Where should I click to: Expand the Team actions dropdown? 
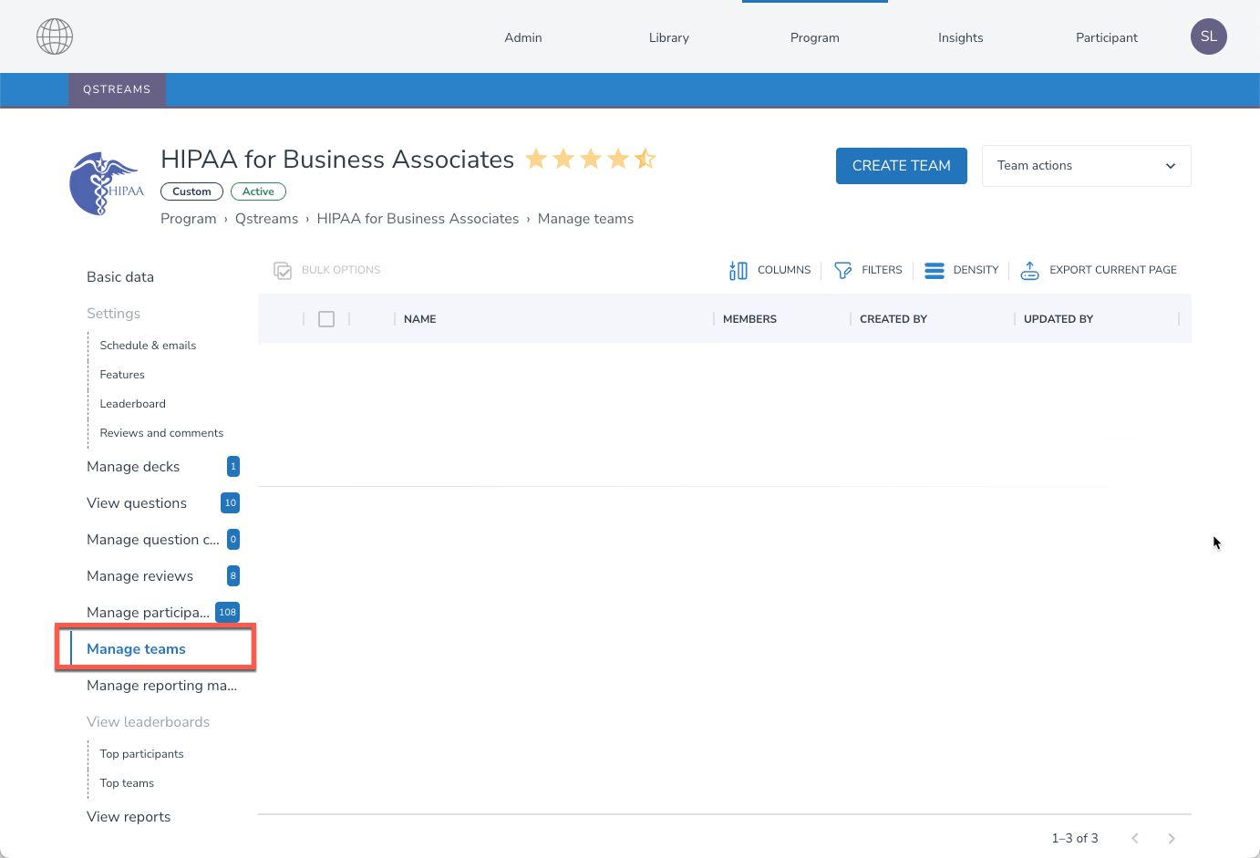(1087, 166)
